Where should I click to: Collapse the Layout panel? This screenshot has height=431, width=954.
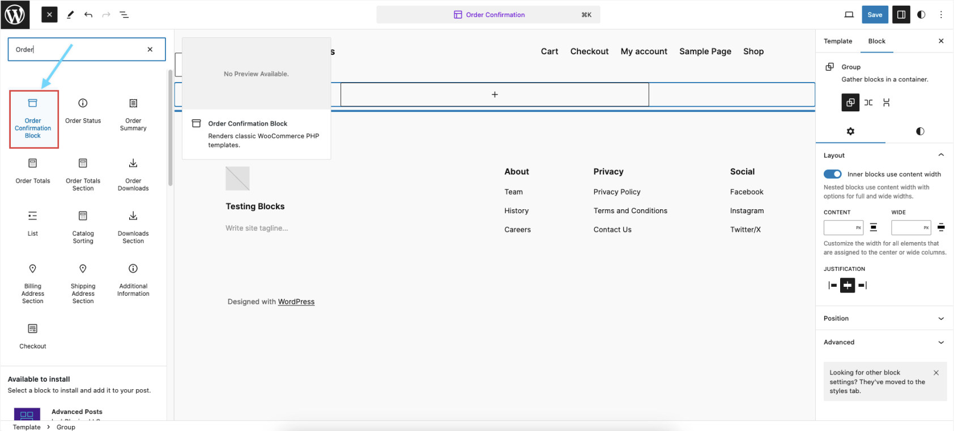coord(884,155)
